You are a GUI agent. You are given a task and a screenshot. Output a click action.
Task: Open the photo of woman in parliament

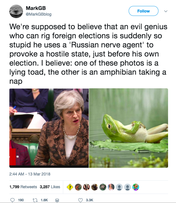(49, 128)
